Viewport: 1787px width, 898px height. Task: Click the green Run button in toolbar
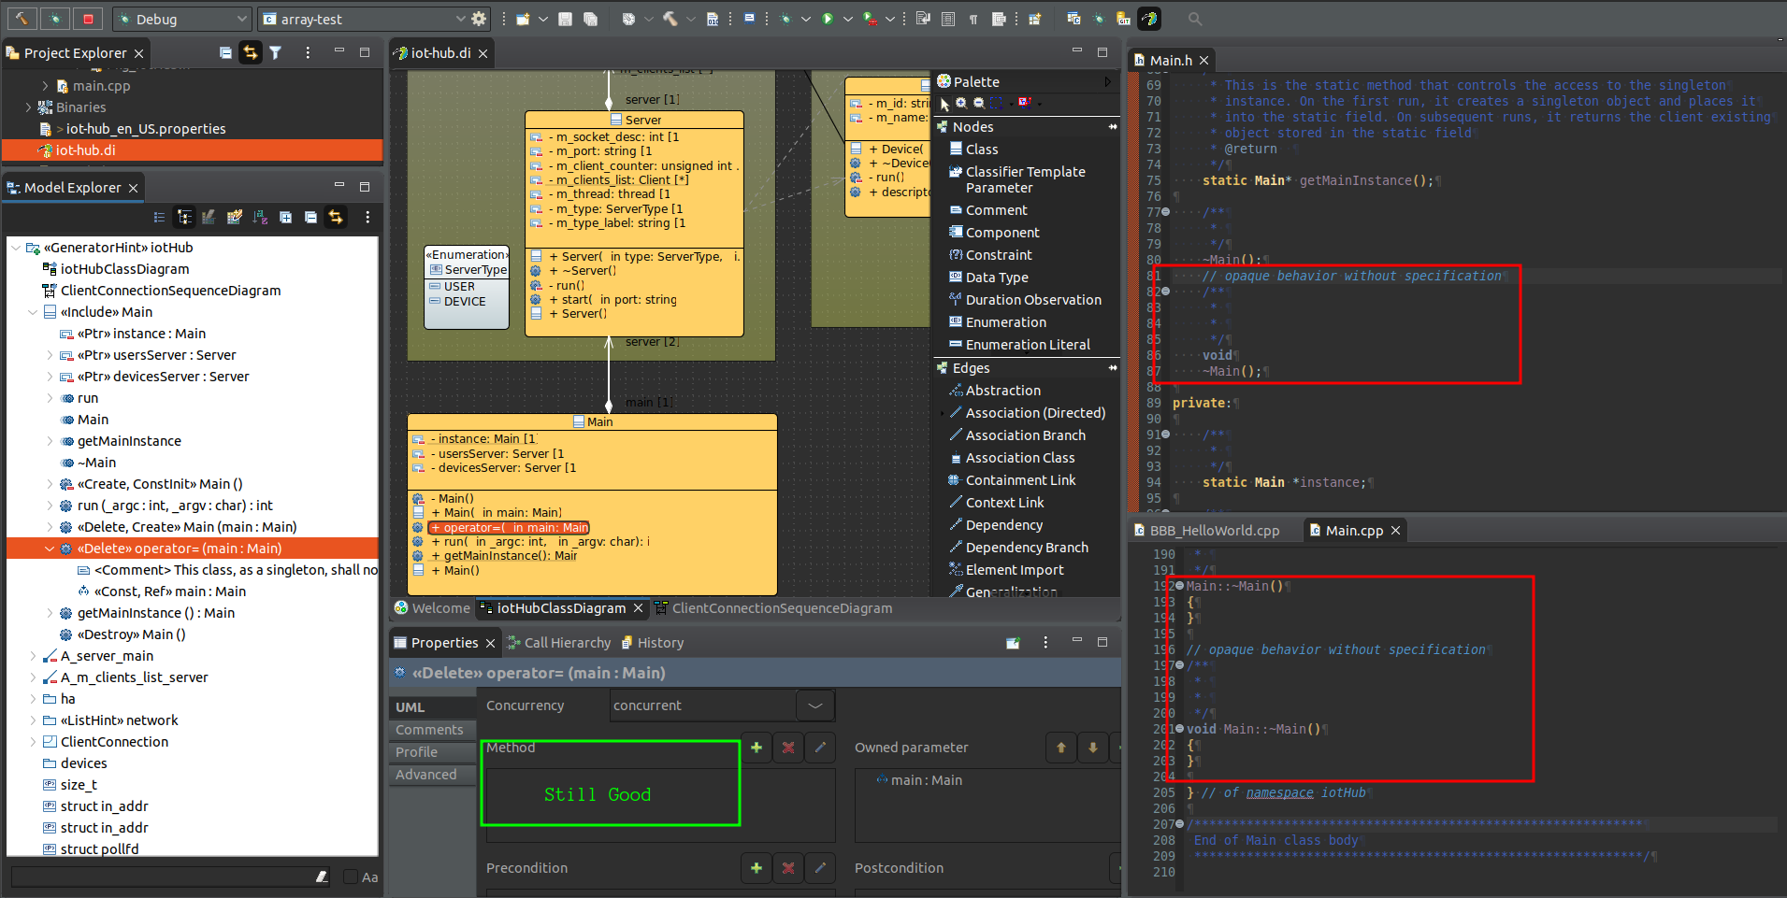point(828,19)
